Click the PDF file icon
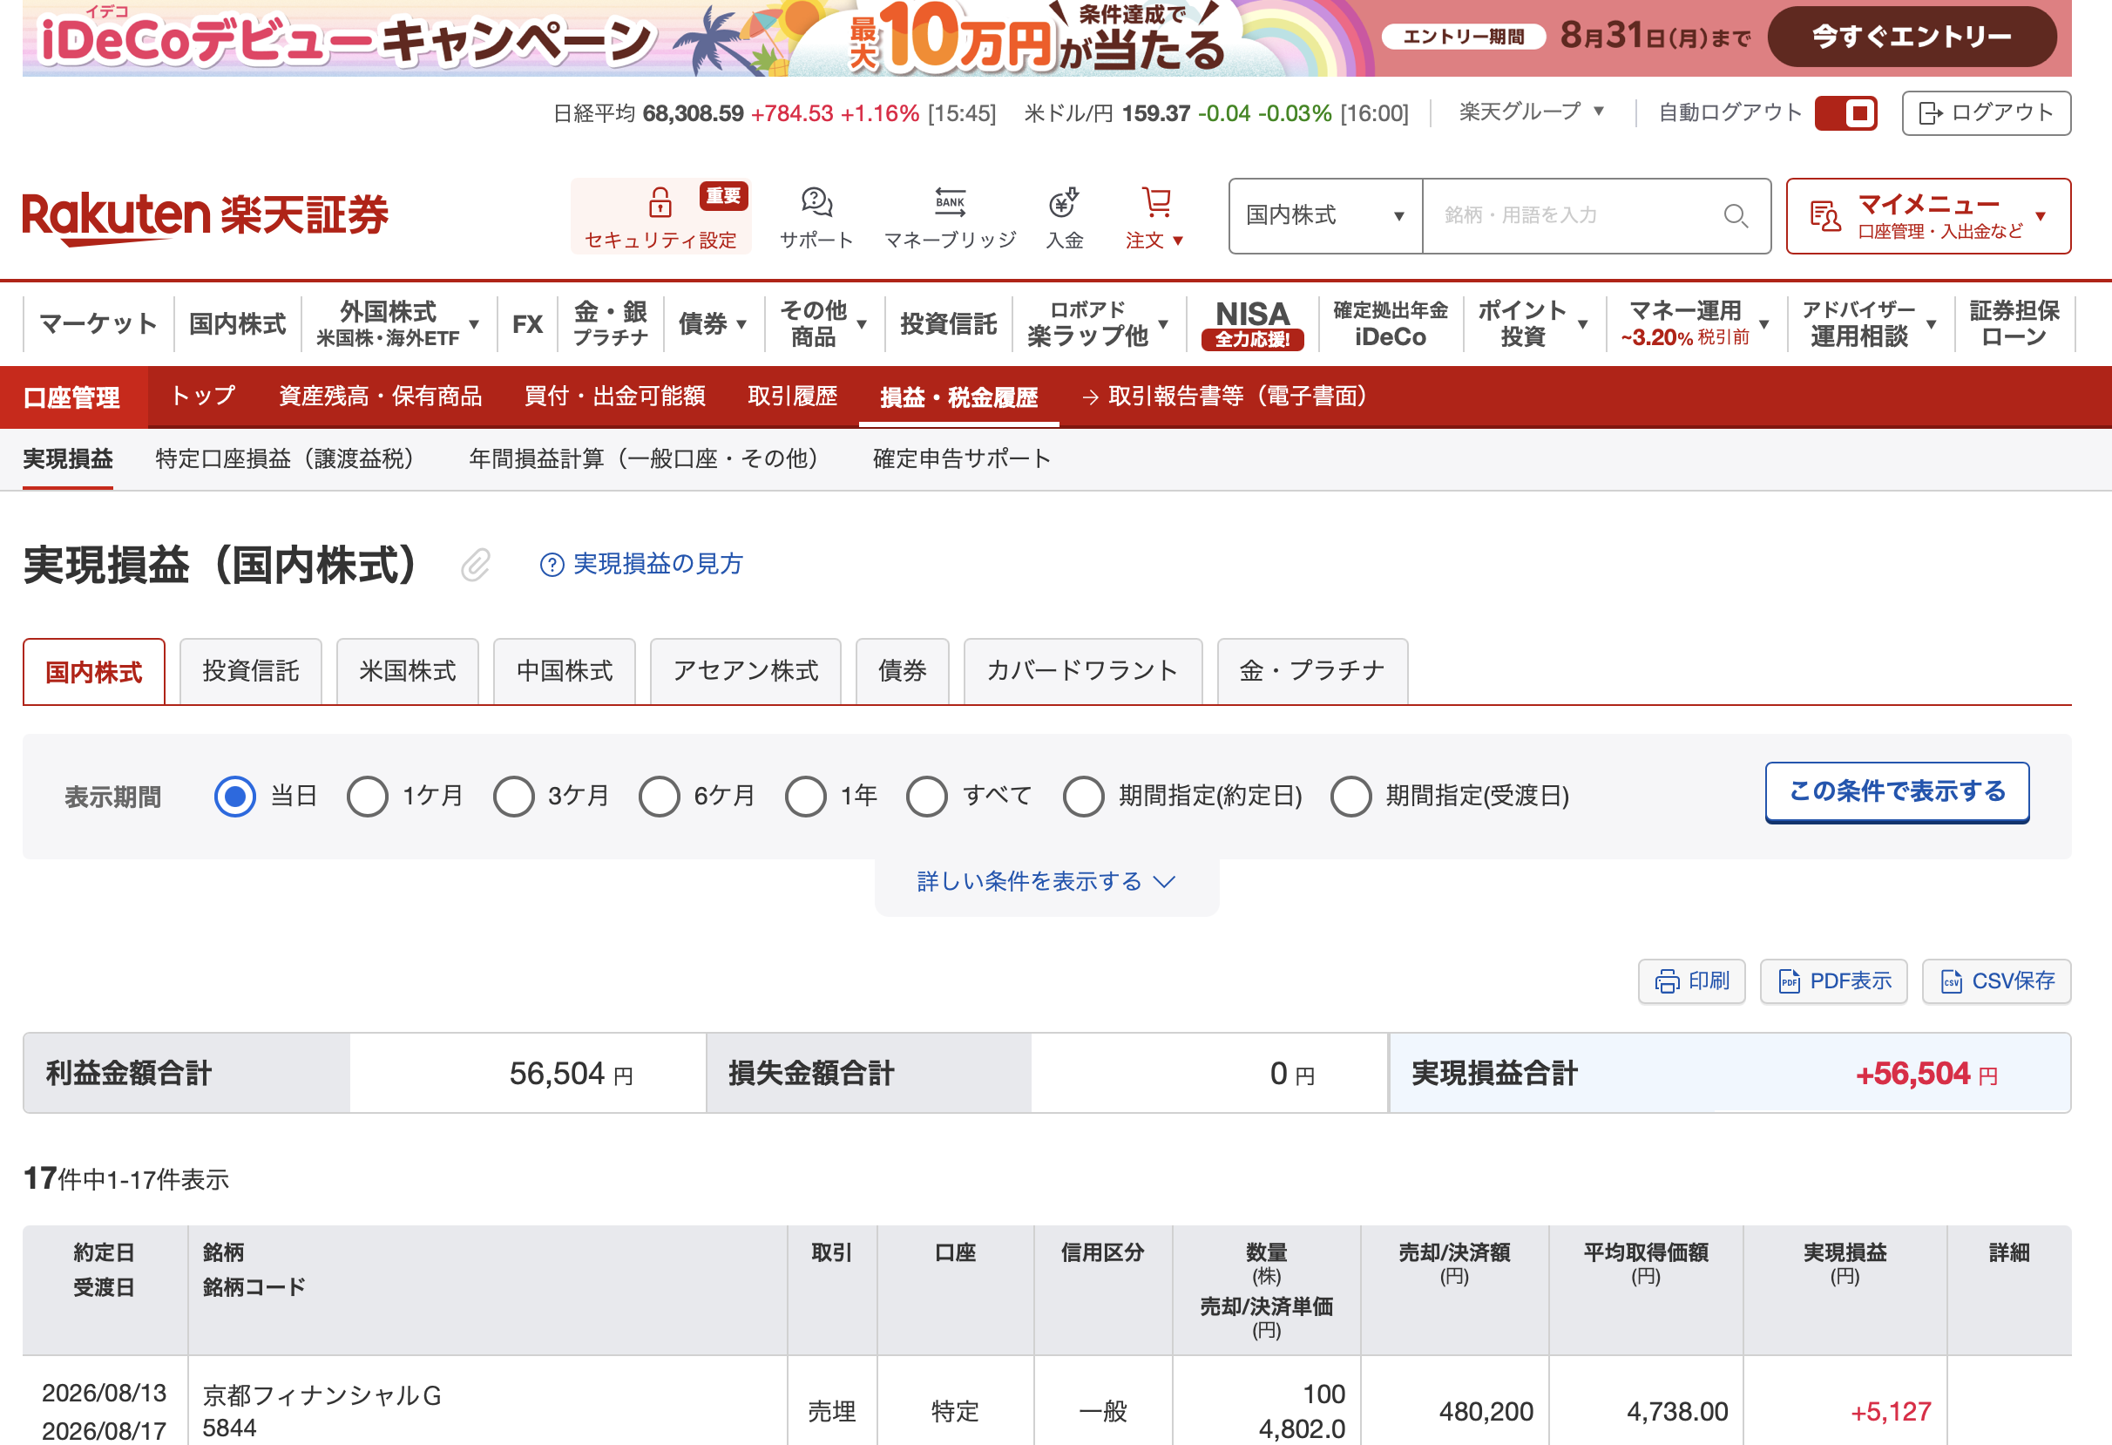 [x=1789, y=981]
